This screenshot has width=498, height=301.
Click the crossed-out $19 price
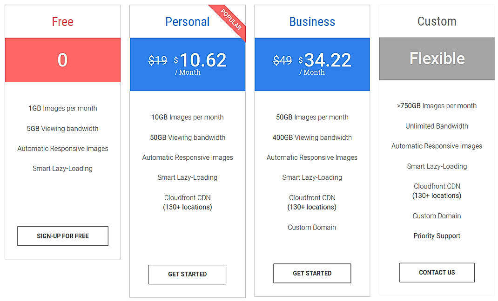click(158, 60)
